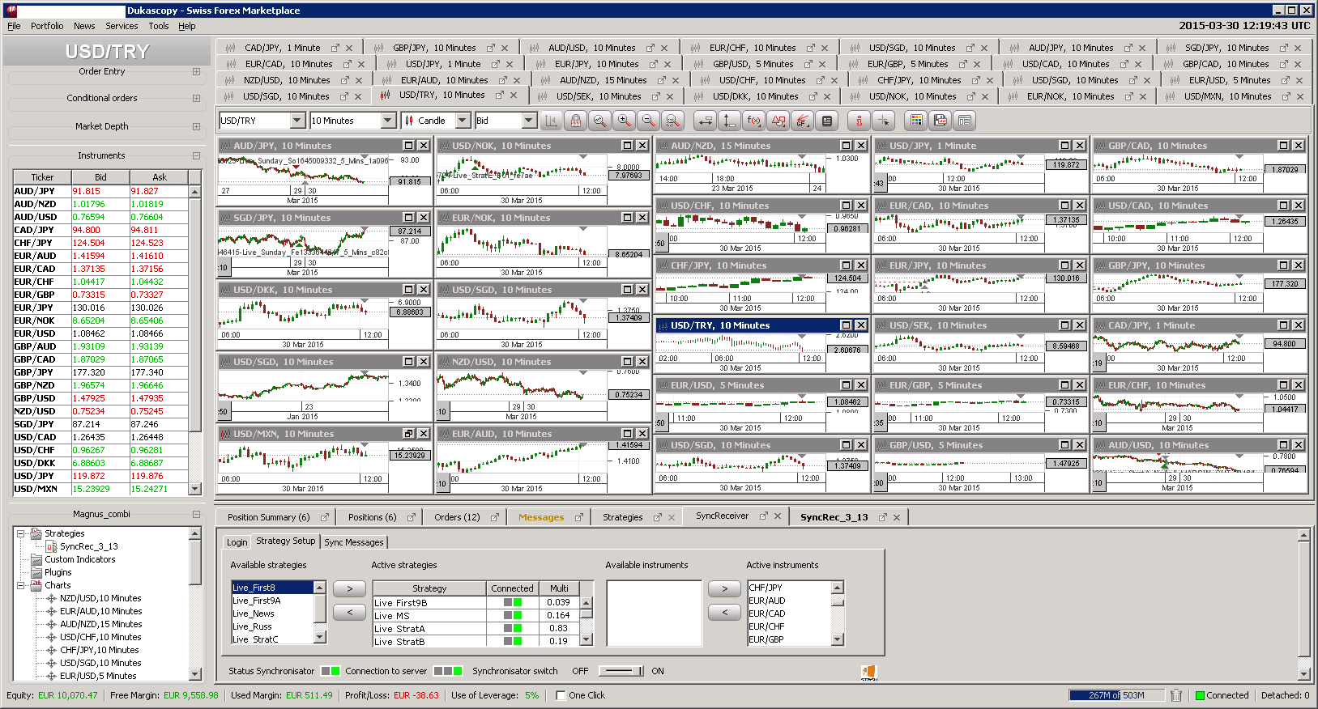Click the black notes toolbar icon
The image size is (1318, 709).
coord(826,121)
